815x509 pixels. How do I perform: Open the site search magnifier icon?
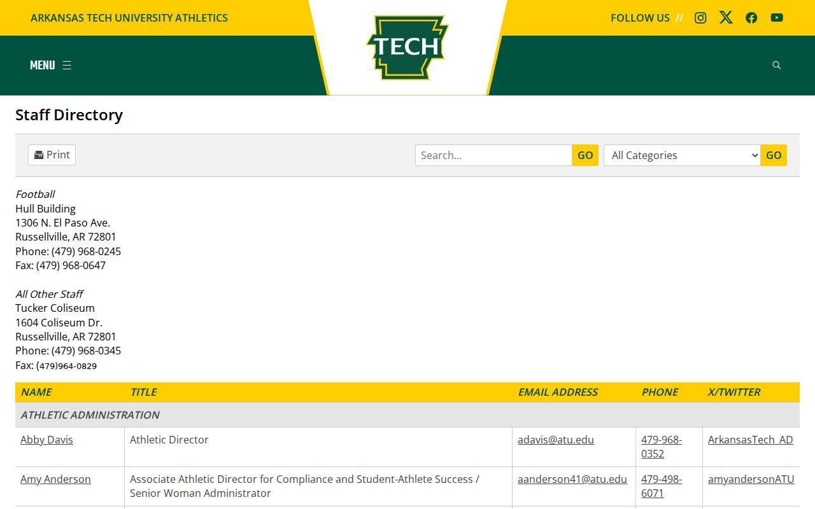coord(776,65)
